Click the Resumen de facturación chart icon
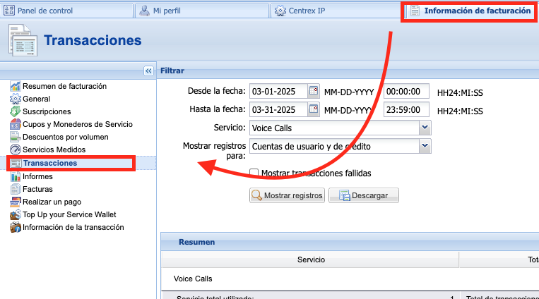This screenshot has height=299, width=539. (x=15, y=86)
